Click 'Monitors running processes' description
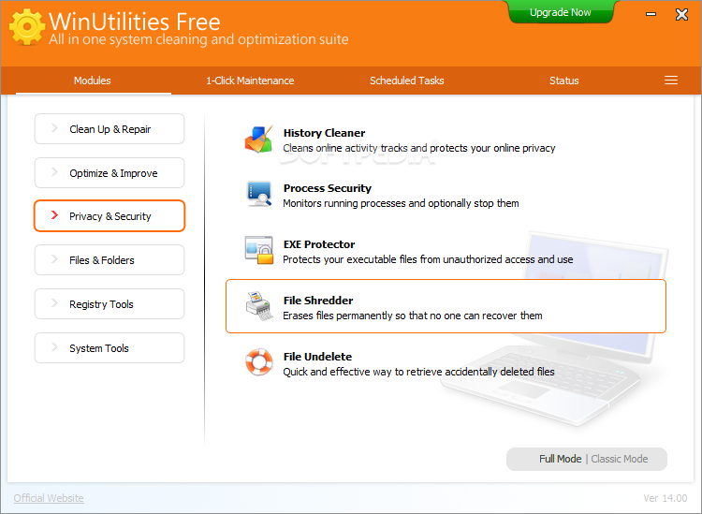 (x=401, y=203)
